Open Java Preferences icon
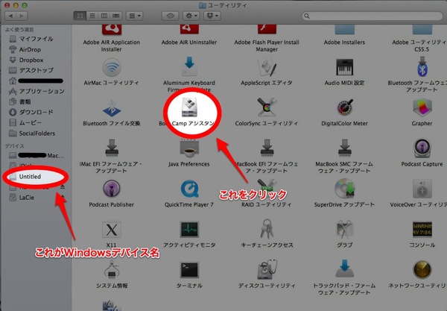The image size is (447, 311). (189, 148)
